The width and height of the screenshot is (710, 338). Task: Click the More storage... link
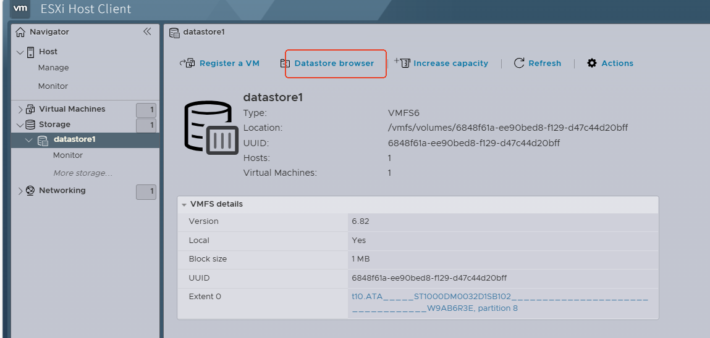pos(83,173)
